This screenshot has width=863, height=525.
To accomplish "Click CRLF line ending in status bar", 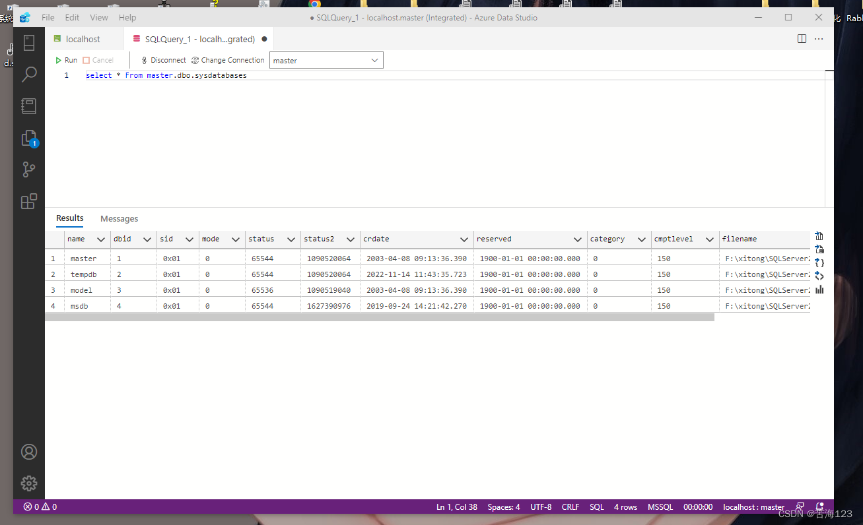I will coord(570,507).
